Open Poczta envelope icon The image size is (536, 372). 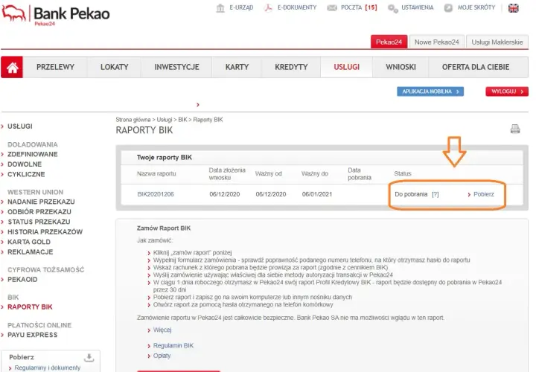pyautogui.click(x=332, y=8)
